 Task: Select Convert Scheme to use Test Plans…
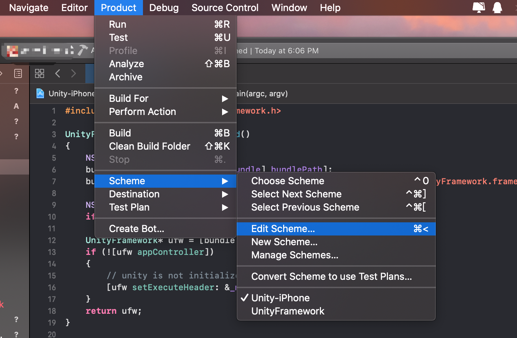(336, 276)
